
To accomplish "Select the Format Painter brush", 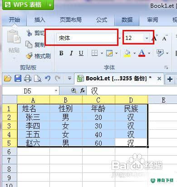I will click(29, 56).
